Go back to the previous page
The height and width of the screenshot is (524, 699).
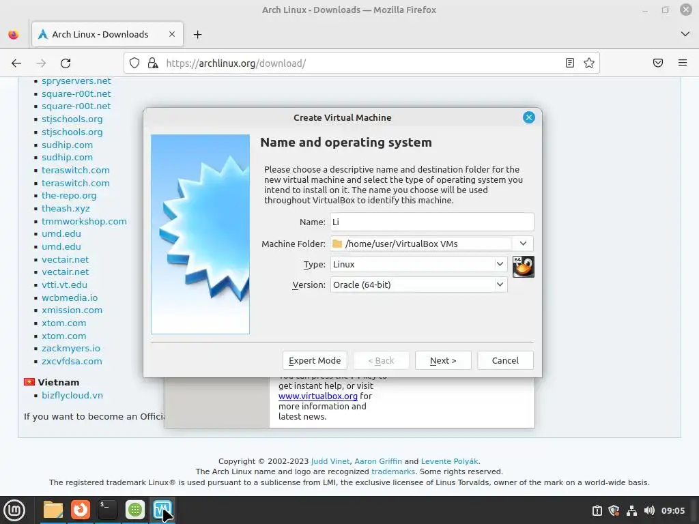point(16,63)
